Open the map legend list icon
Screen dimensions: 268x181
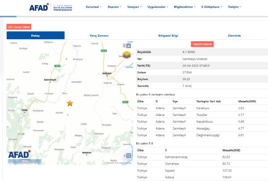128,156
